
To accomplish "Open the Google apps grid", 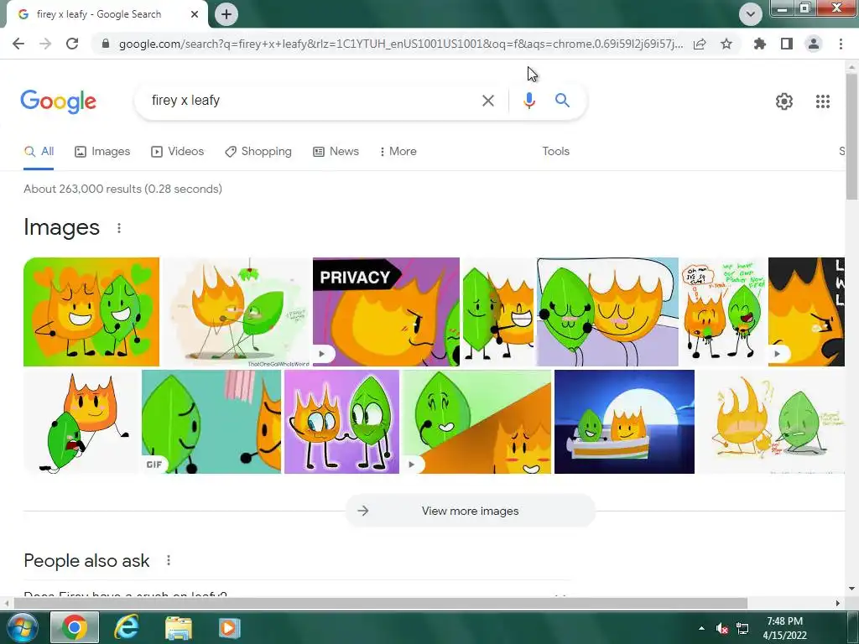I will click(x=822, y=101).
